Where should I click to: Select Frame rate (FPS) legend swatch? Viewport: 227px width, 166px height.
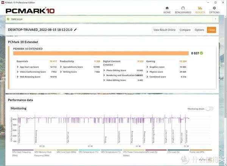tap(201, 150)
